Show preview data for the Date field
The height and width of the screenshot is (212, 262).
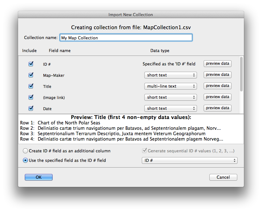click(x=217, y=108)
